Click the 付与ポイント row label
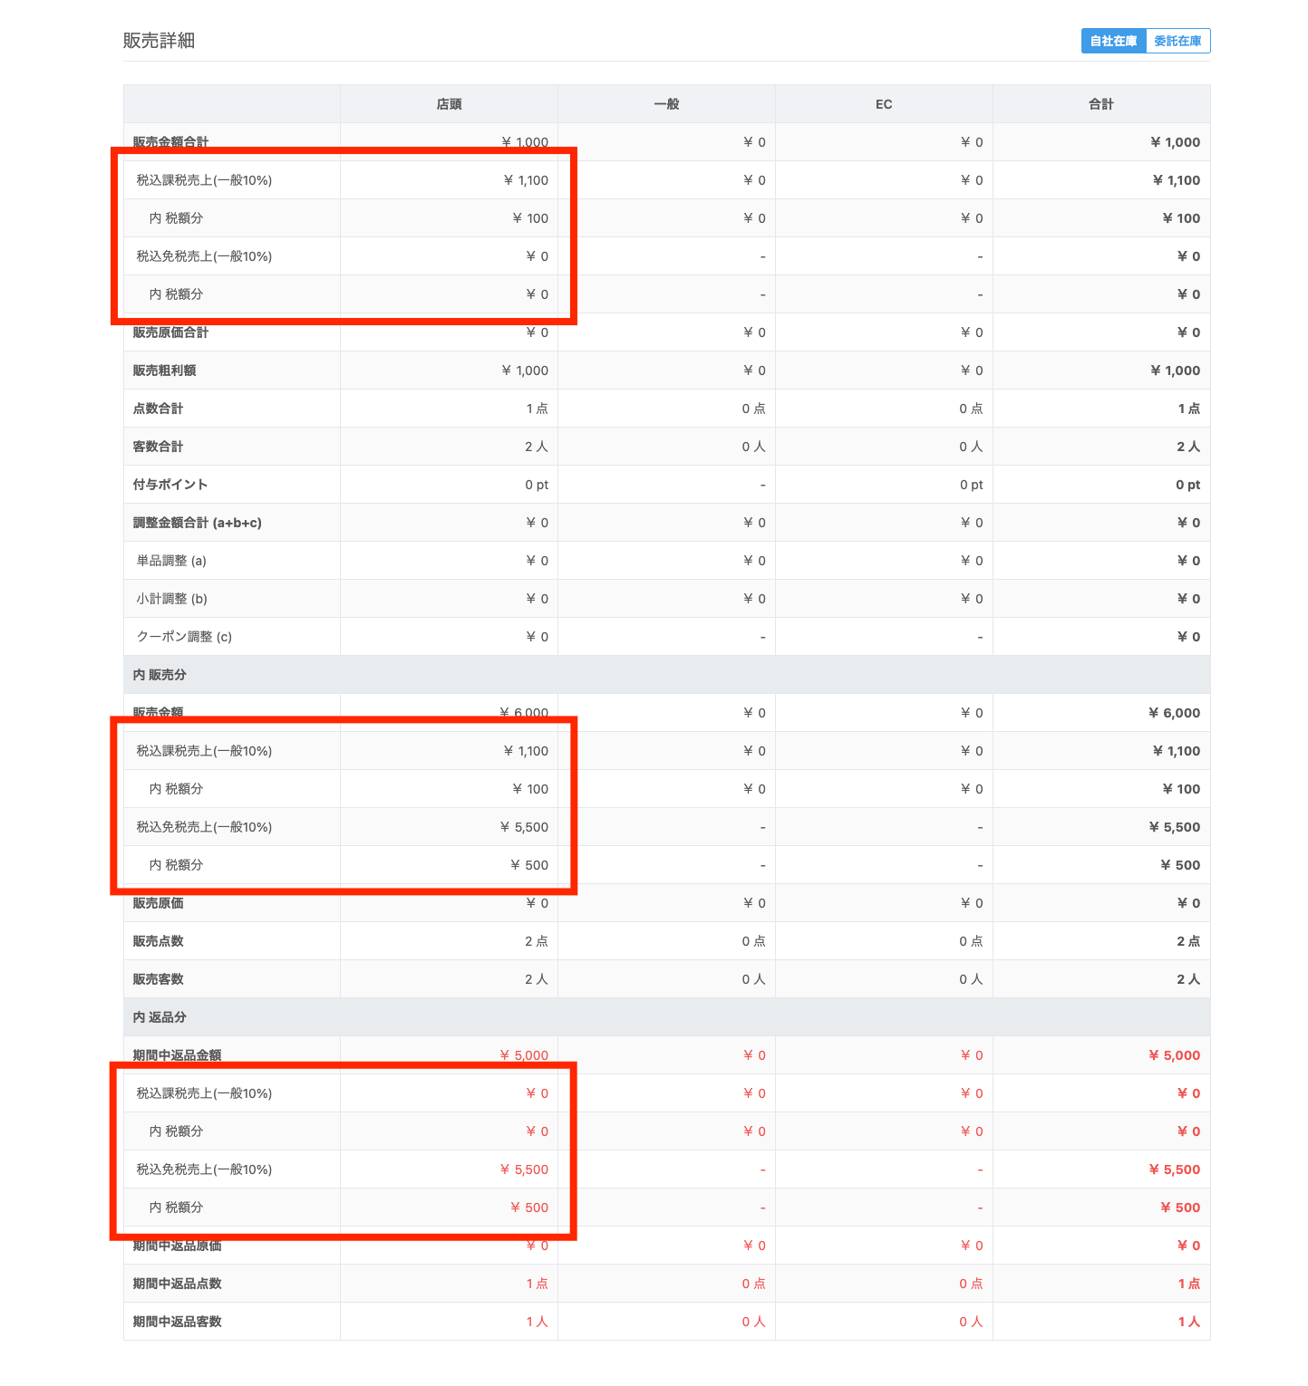1308x1386 pixels. pyautogui.click(x=170, y=485)
